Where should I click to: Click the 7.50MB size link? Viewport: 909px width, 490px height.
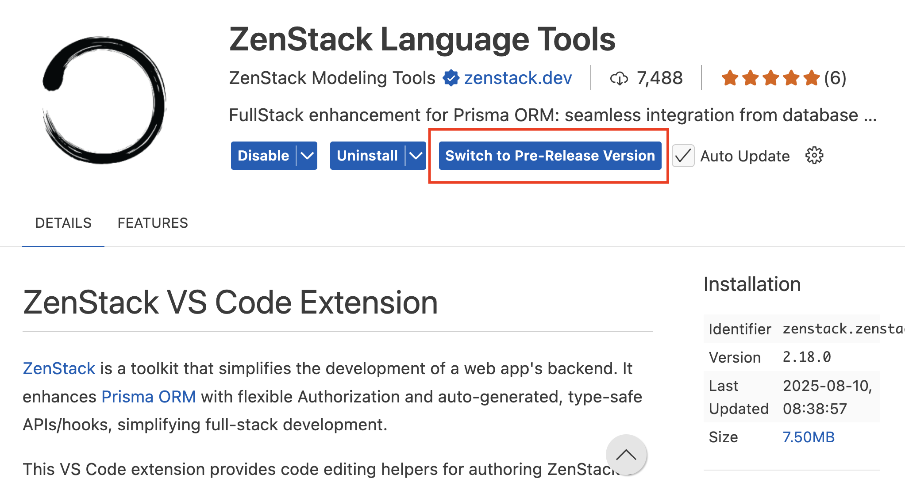[808, 437]
